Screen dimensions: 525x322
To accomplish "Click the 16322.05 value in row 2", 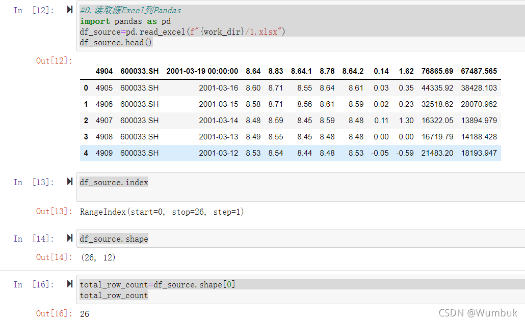I will coord(437,121).
